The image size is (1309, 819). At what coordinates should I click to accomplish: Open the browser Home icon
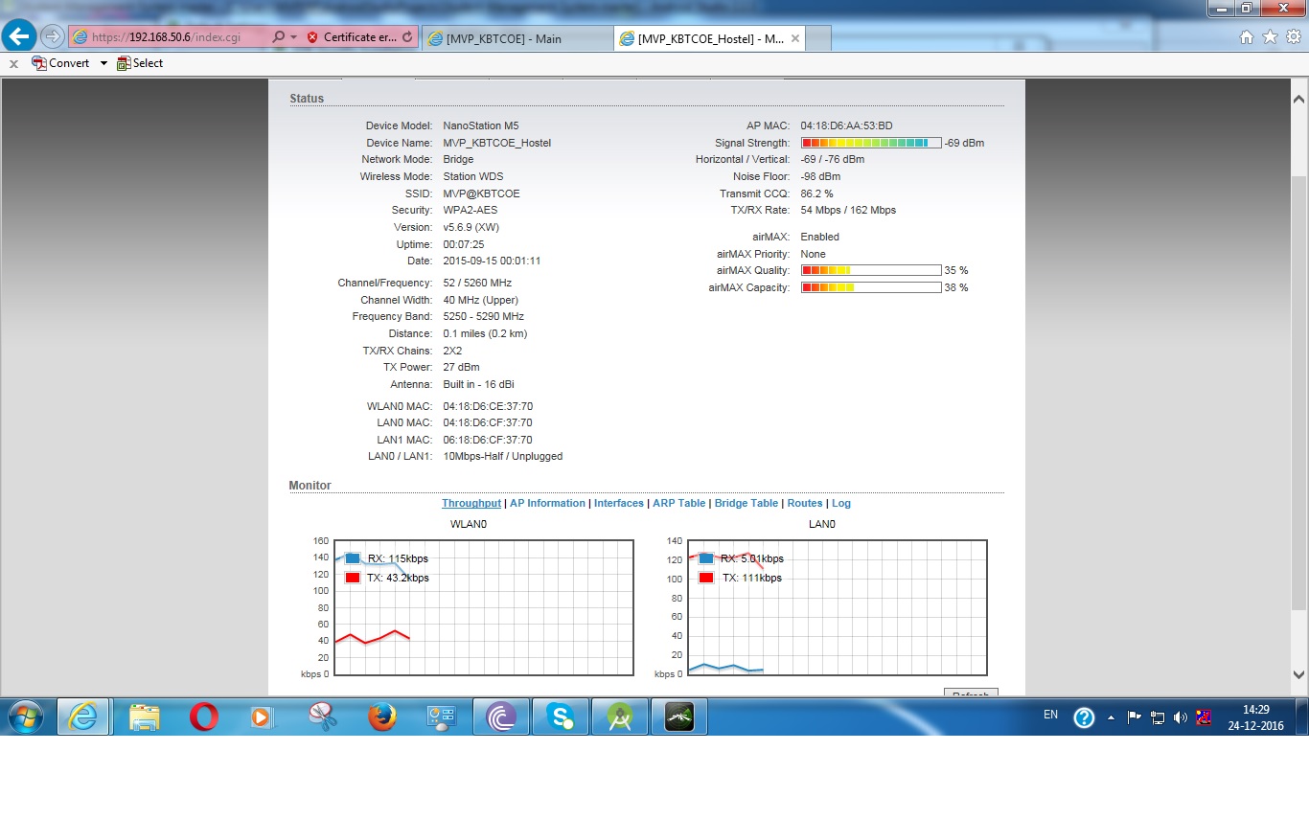[1246, 37]
